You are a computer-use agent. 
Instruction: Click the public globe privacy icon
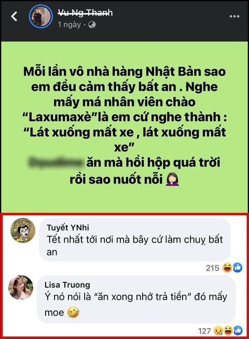click(92, 25)
